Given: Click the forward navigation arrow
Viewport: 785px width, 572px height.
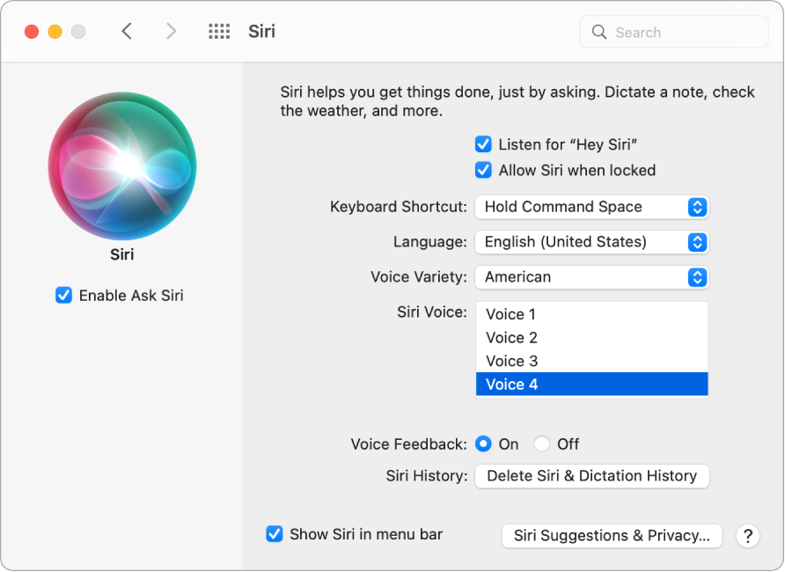Looking at the screenshot, I should pyautogui.click(x=171, y=31).
